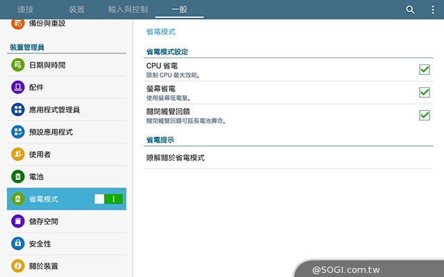444x277 pixels.
Task: Switch to the 連接 tab
Action: pyautogui.click(x=26, y=10)
